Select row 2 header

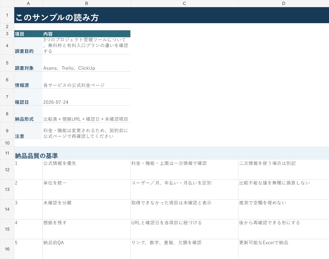click(7, 27)
